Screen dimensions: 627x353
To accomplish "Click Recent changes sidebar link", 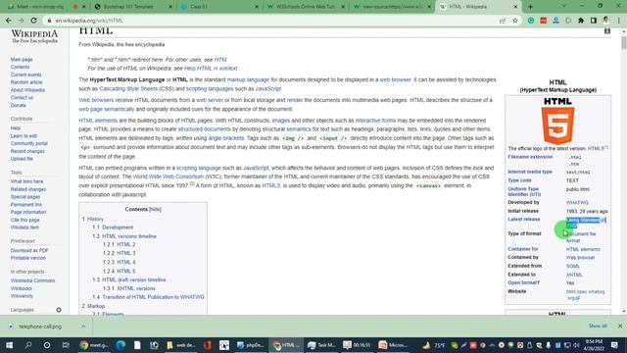I will 27,151.
